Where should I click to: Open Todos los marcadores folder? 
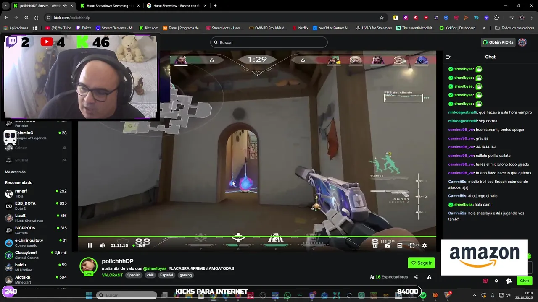(514, 28)
